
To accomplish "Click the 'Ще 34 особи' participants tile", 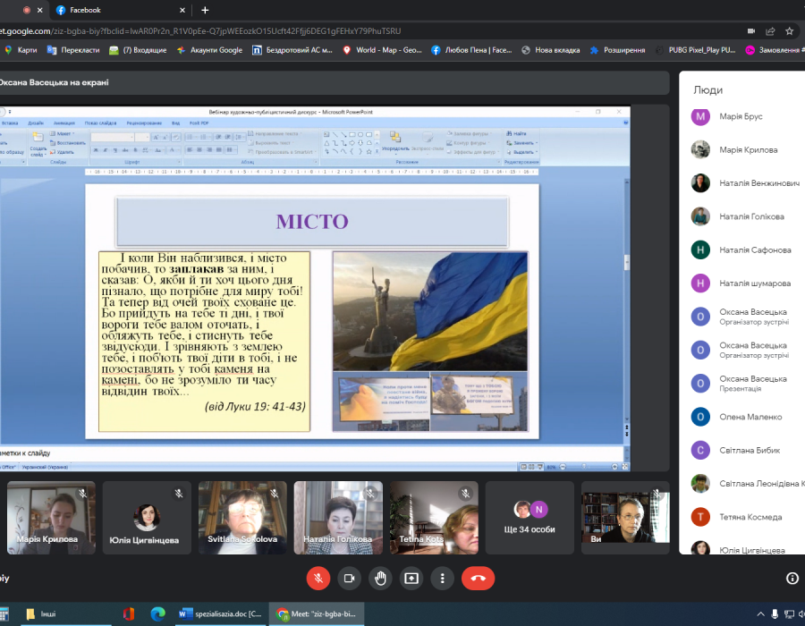I will (x=530, y=518).
